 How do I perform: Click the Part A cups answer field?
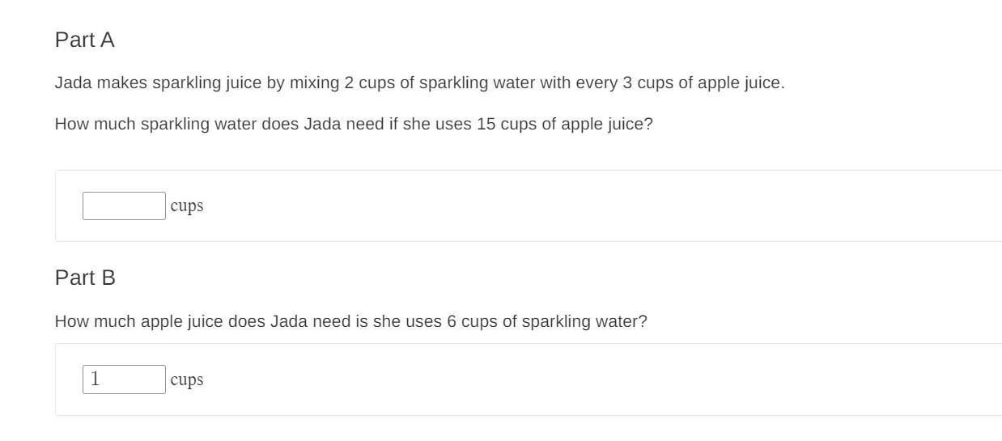point(124,206)
